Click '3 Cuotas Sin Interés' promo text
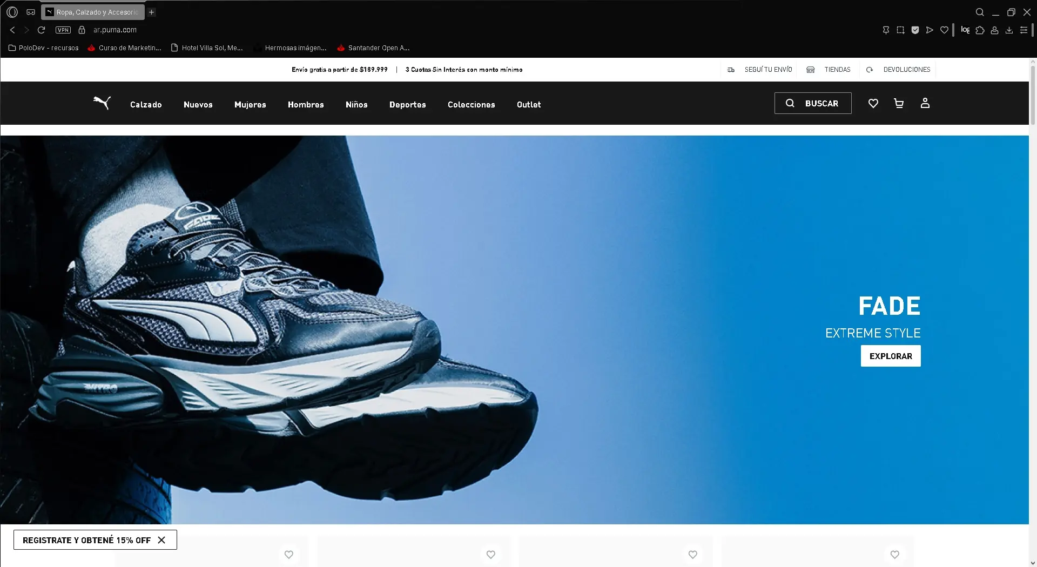The image size is (1037, 567). pyautogui.click(x=464, y=70)
